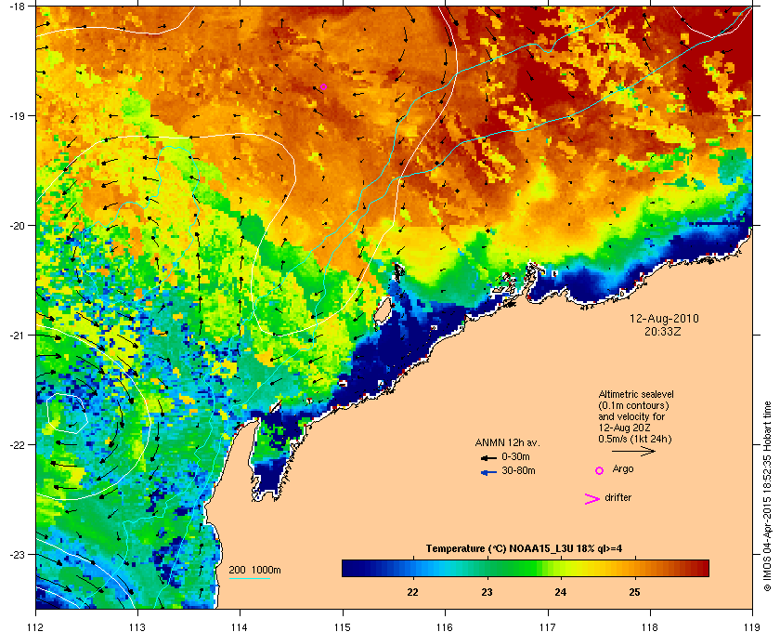Viewport: 780px width, 632px height.
Task: Click the longitude axis label 112
Action: pos(36,626)
